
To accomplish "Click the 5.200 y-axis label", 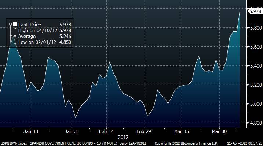I will 256,85.
